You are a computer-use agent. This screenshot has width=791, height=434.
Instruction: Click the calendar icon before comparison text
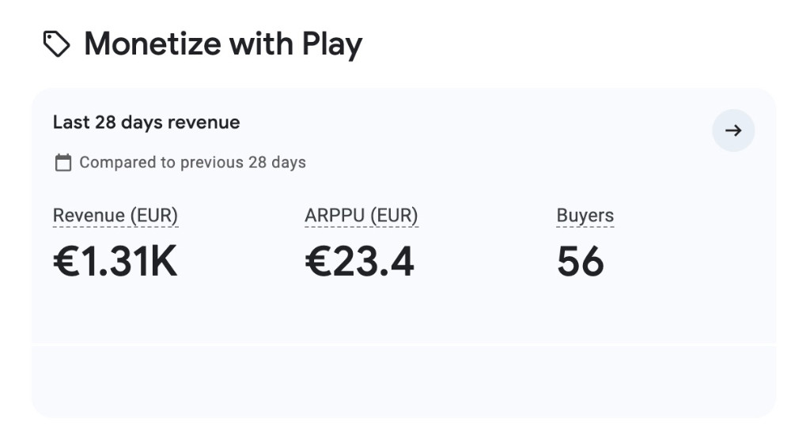(63, 163)
